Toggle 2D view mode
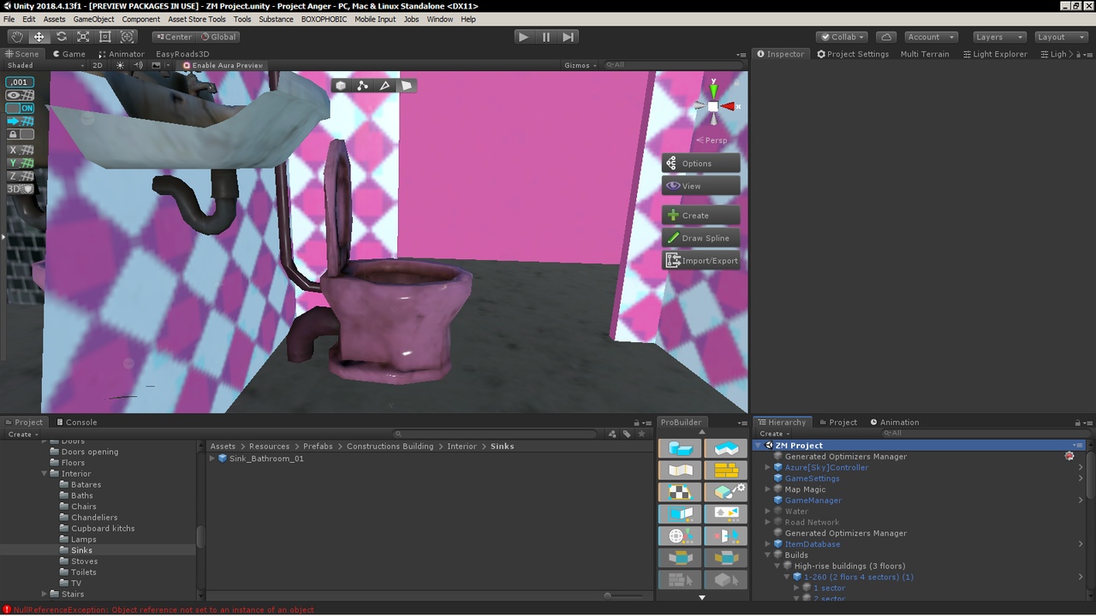Image resolution: width=1096 pixels, height=616 pixels. (x=98, y=65)
